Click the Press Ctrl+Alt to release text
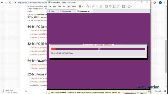 [58, 93]
